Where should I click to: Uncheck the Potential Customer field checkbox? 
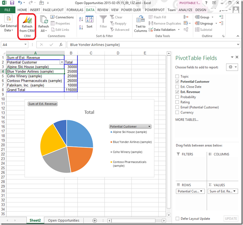[177, 81]
